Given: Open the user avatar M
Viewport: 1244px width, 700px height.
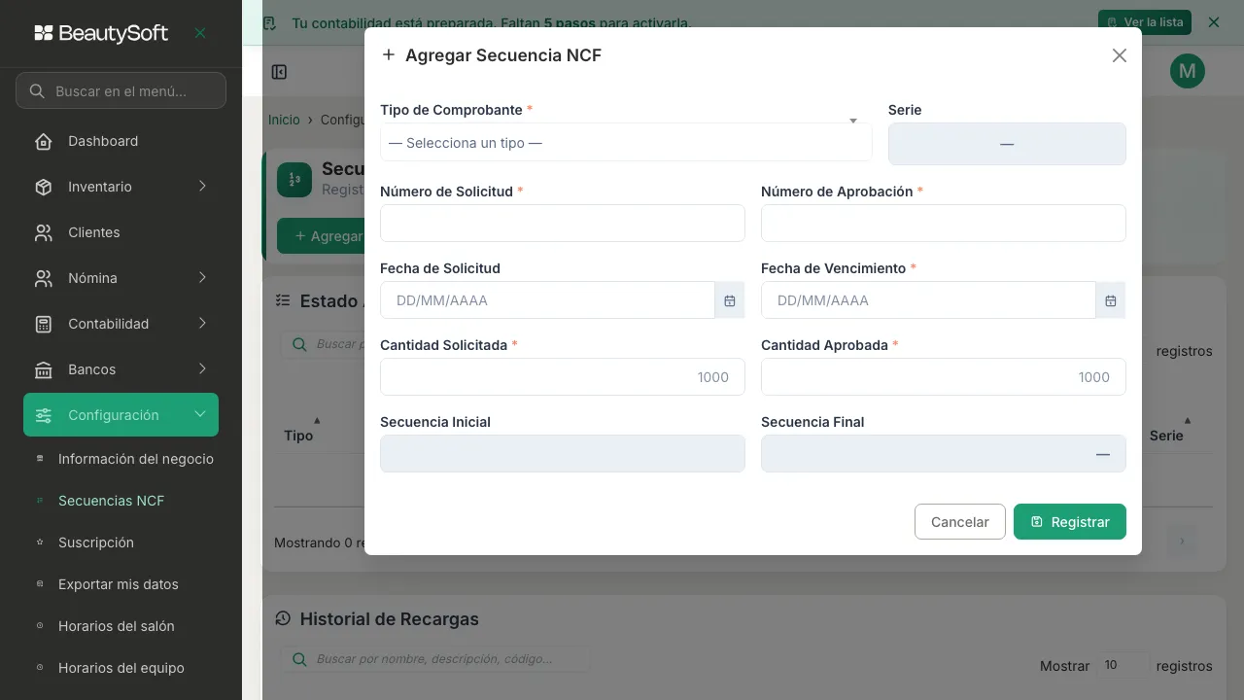Looking at the screenshot, I should tap(1188, 71).
